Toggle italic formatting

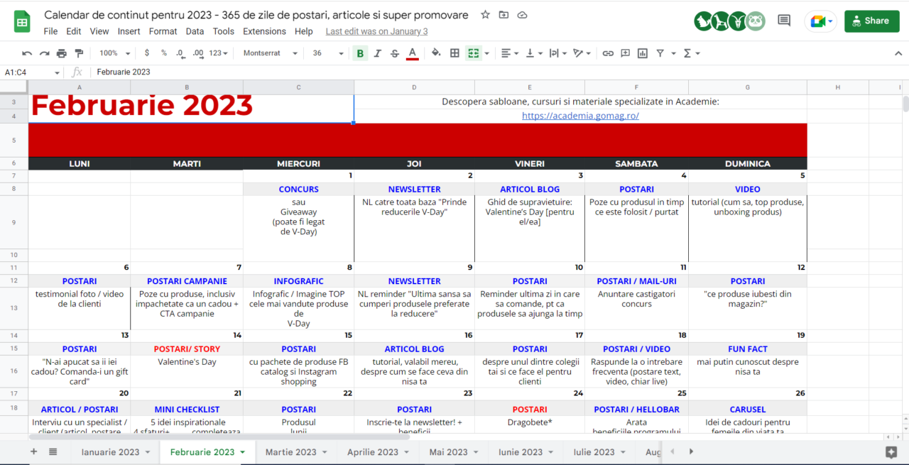(x=377, y=53)
